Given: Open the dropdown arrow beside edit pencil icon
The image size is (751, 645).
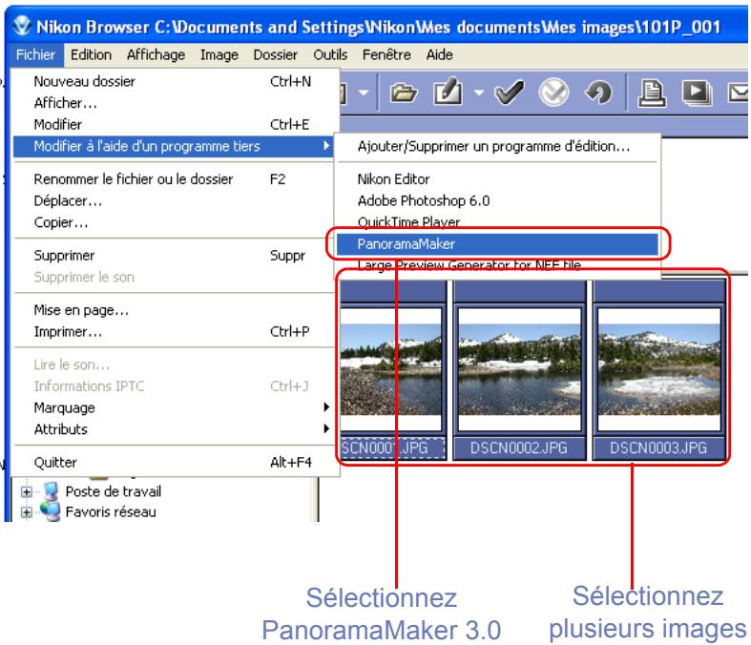Looking at the screenshot, I should click(x=478, y=92).
